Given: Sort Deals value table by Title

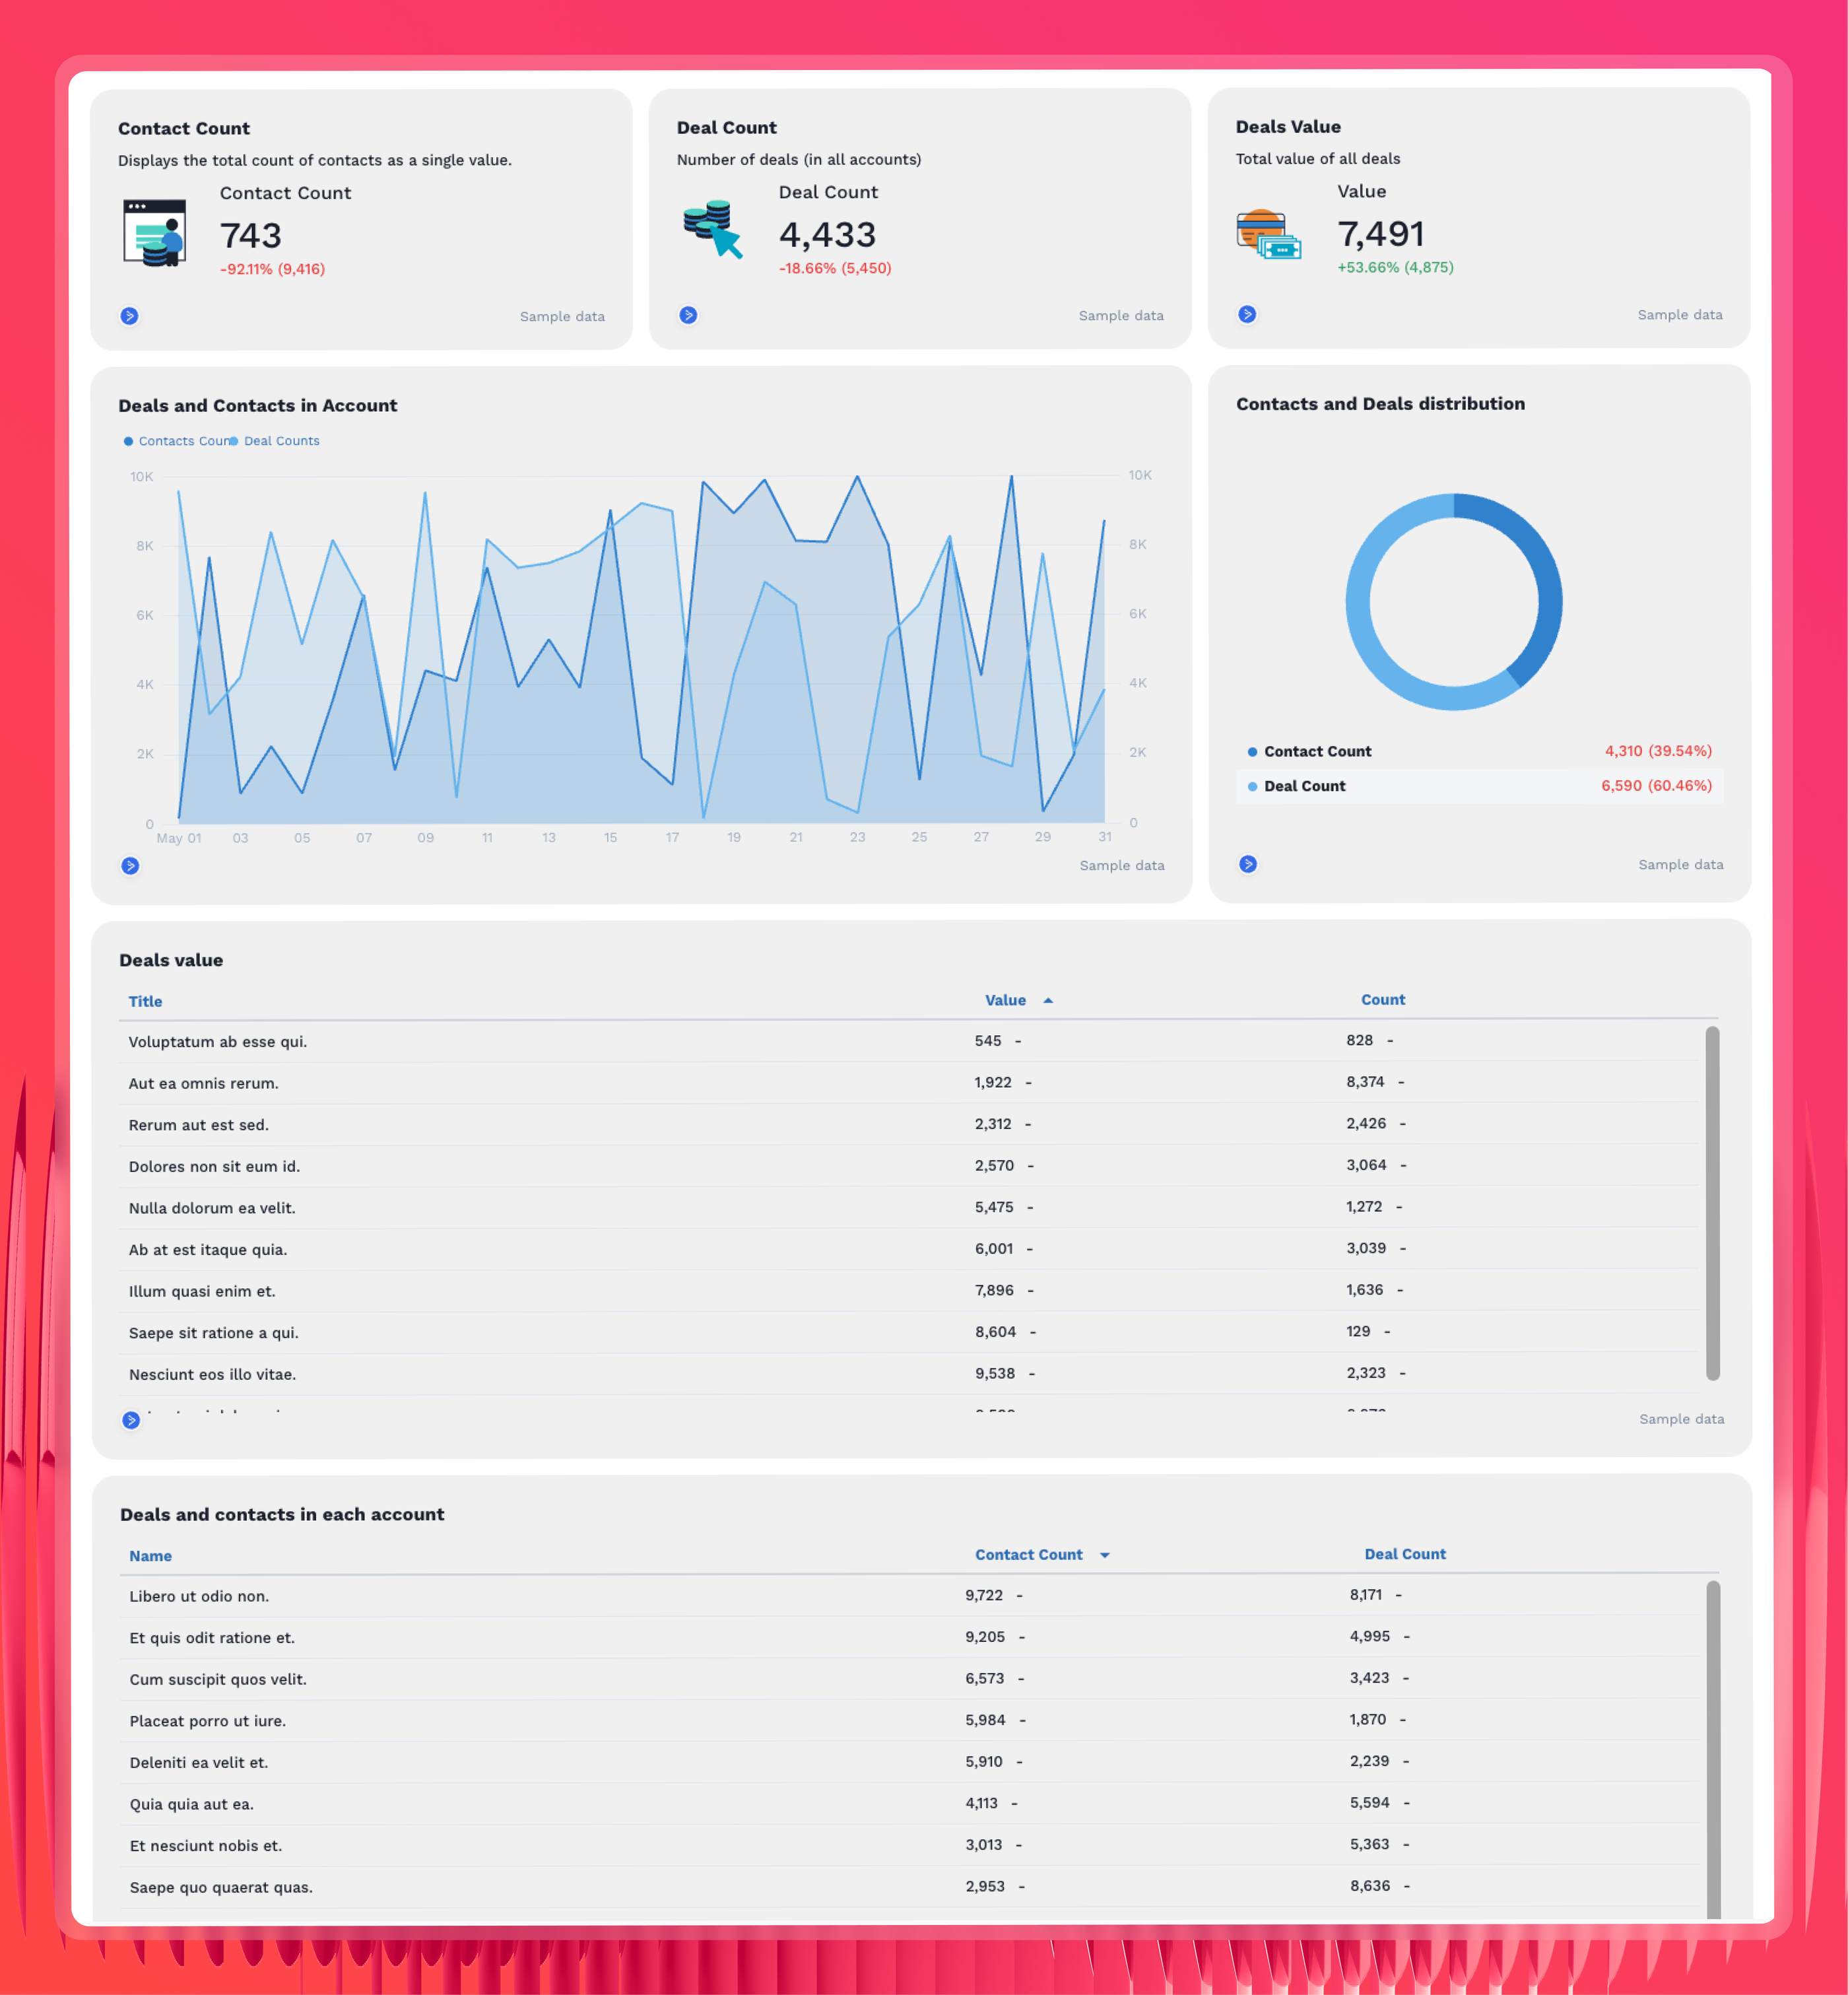Looking at the screenshot, I should (x=145, y=1001).
